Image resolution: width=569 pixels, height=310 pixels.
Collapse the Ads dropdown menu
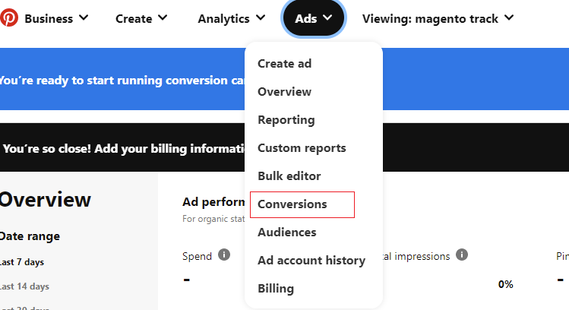click(313, 18)
